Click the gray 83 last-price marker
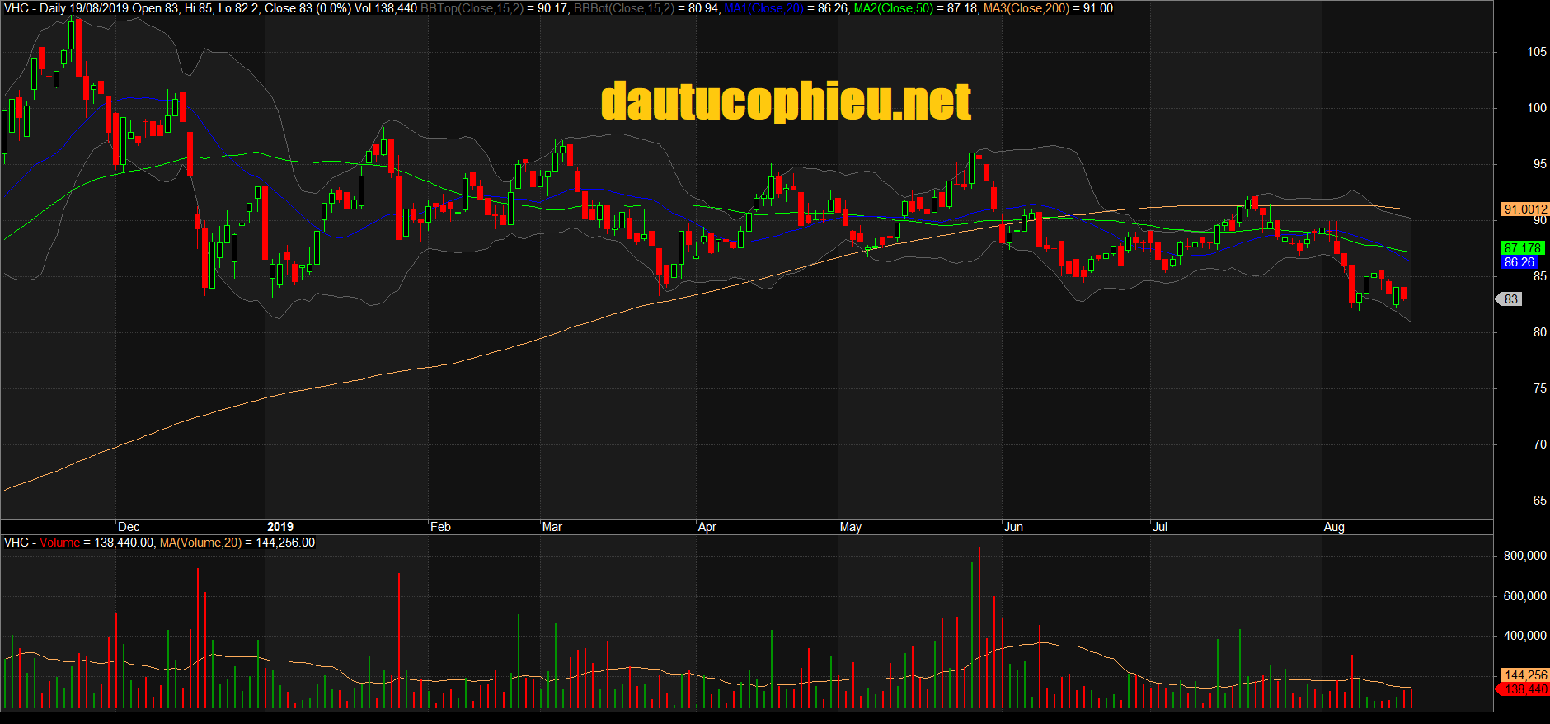 (1510, 299)
